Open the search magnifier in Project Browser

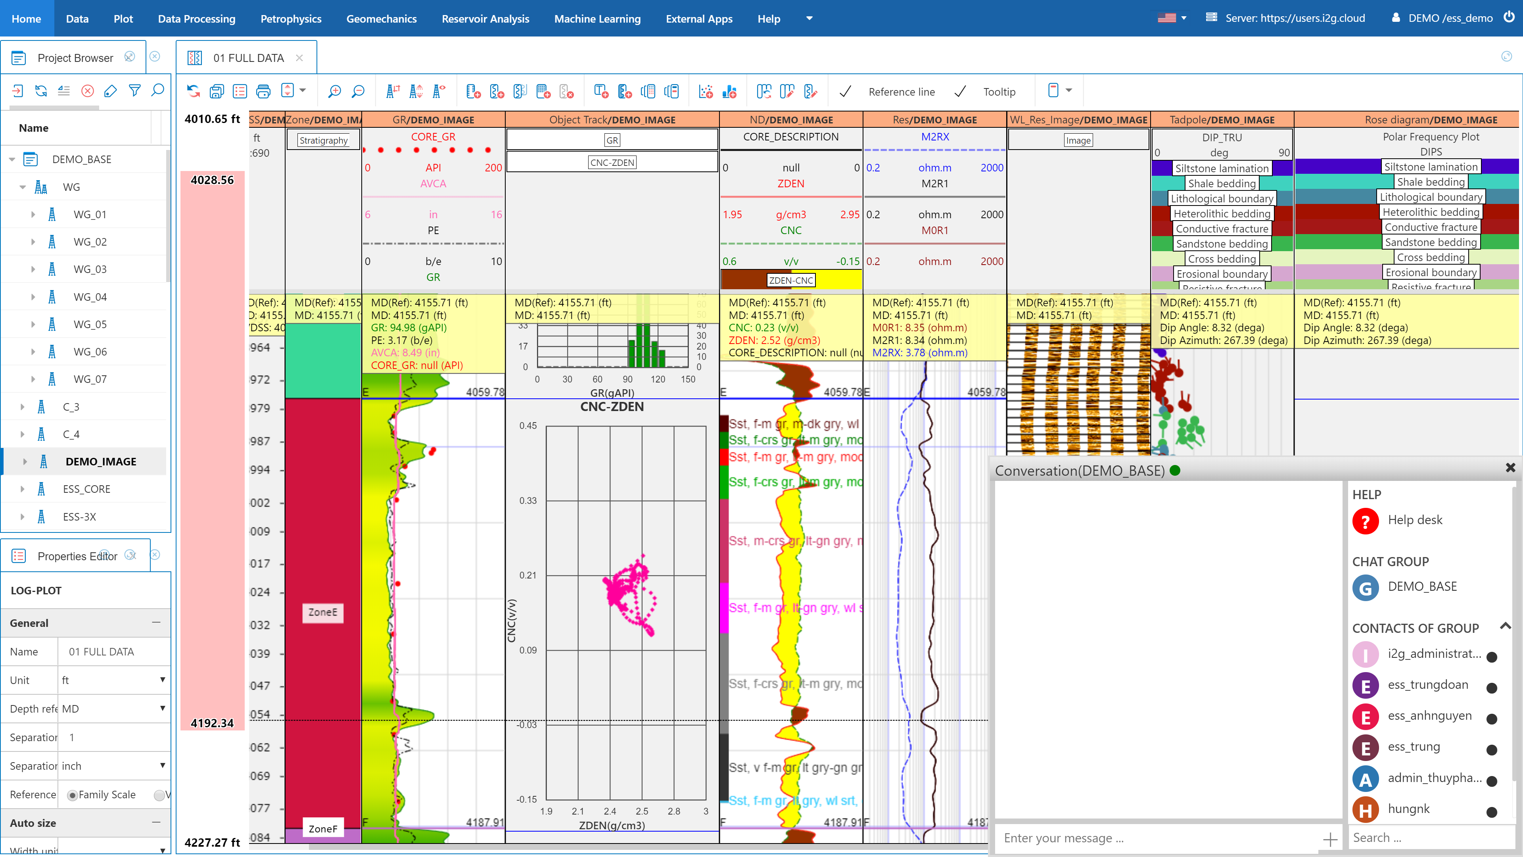[x=158, y=90]
